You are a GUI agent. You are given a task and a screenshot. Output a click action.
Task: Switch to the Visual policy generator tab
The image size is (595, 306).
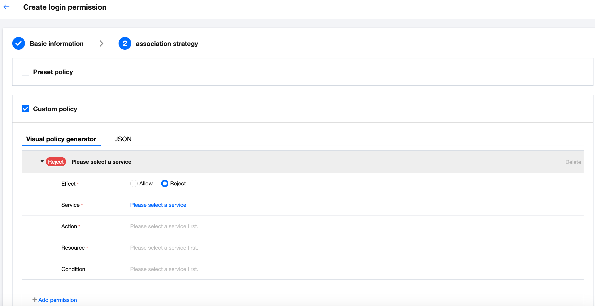tap(61, 139)
